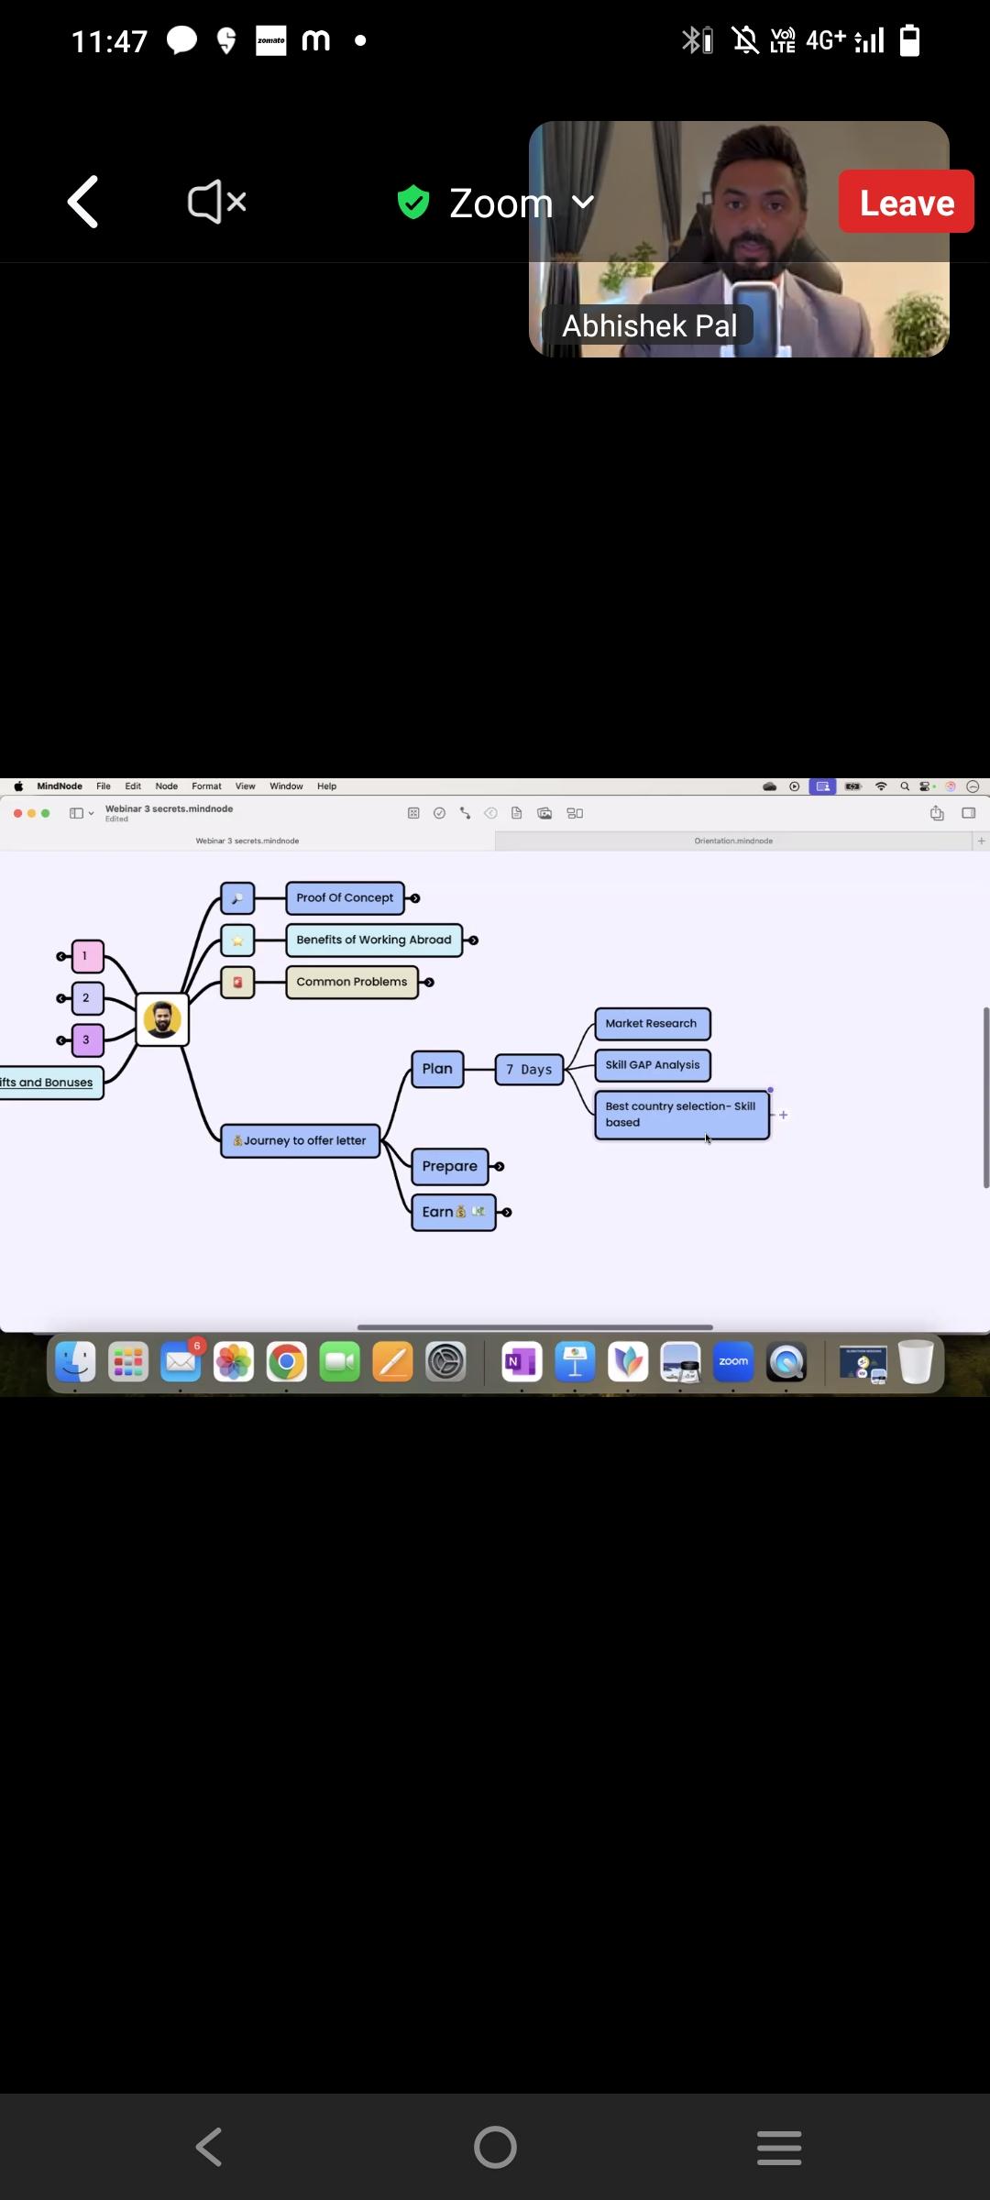The width and height of the screenshot is (990, 2200).
Task: Click the MindNode share icon
Action: click(937, 813)
